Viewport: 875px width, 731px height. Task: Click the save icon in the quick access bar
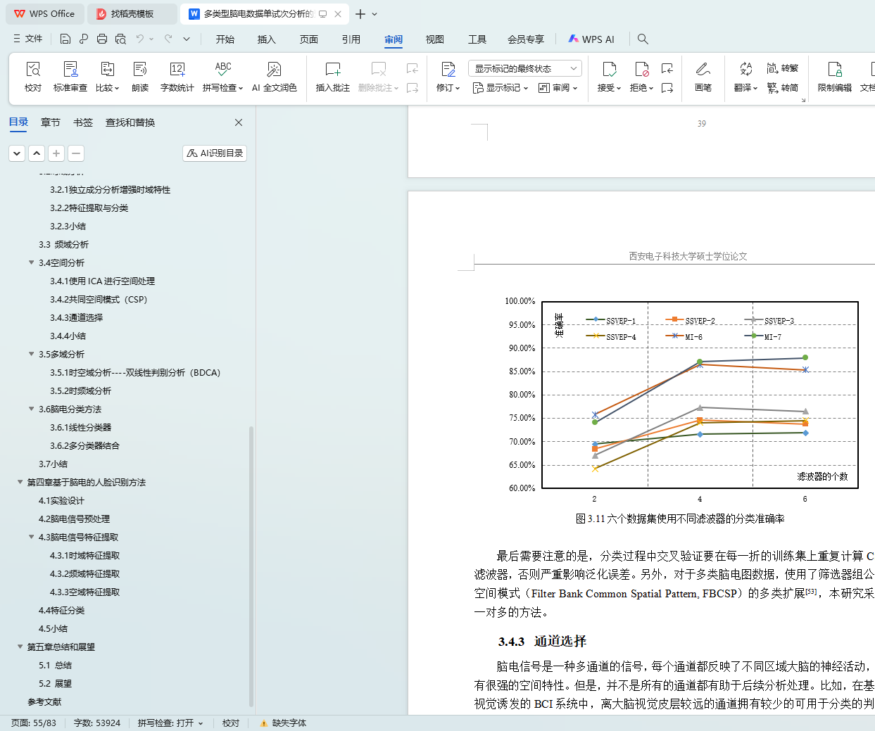(x=65, y=39)
